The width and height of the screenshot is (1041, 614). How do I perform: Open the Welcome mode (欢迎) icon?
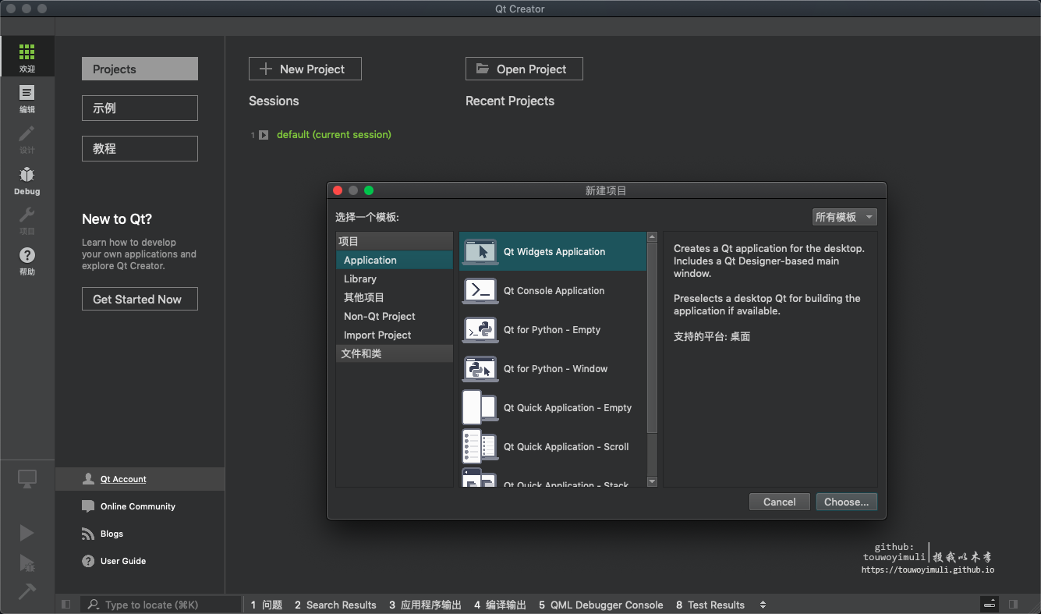coord(27,52)
